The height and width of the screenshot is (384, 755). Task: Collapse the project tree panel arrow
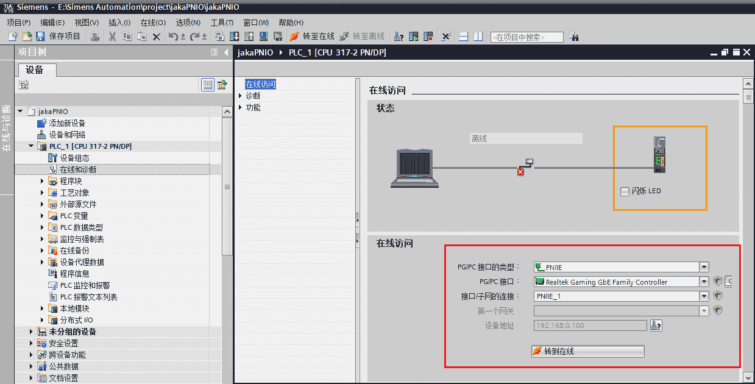tap(226, 52)
